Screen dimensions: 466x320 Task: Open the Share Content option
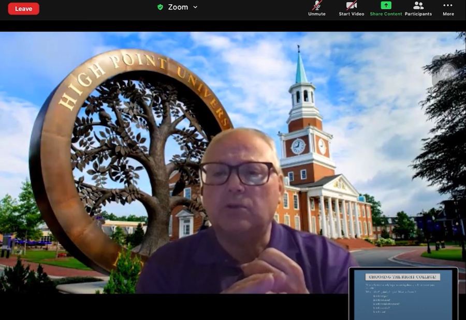(x=386, y=9)
